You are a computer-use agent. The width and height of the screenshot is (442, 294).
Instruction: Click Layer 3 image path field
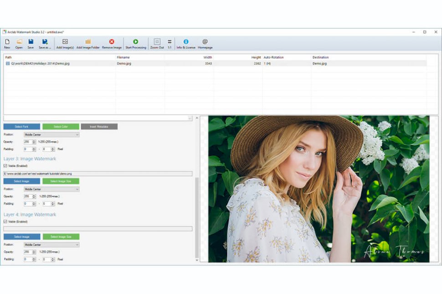pyautogui.click(x=98, y=174)
